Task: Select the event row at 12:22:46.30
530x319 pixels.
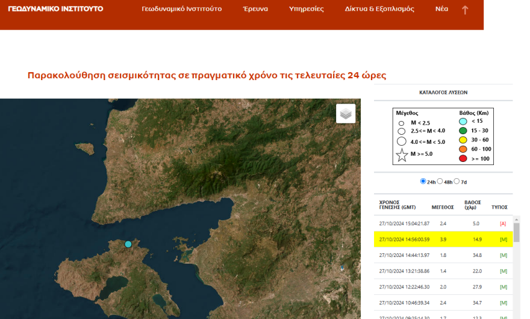Action: (x=443, y=287)
